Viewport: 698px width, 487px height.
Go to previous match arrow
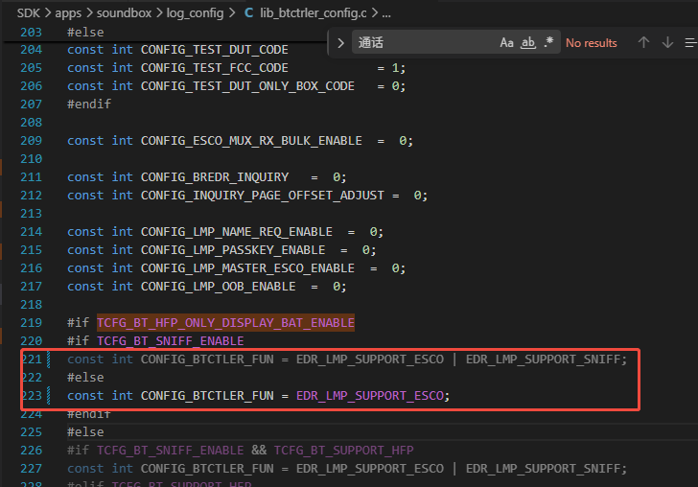(643, 43)
